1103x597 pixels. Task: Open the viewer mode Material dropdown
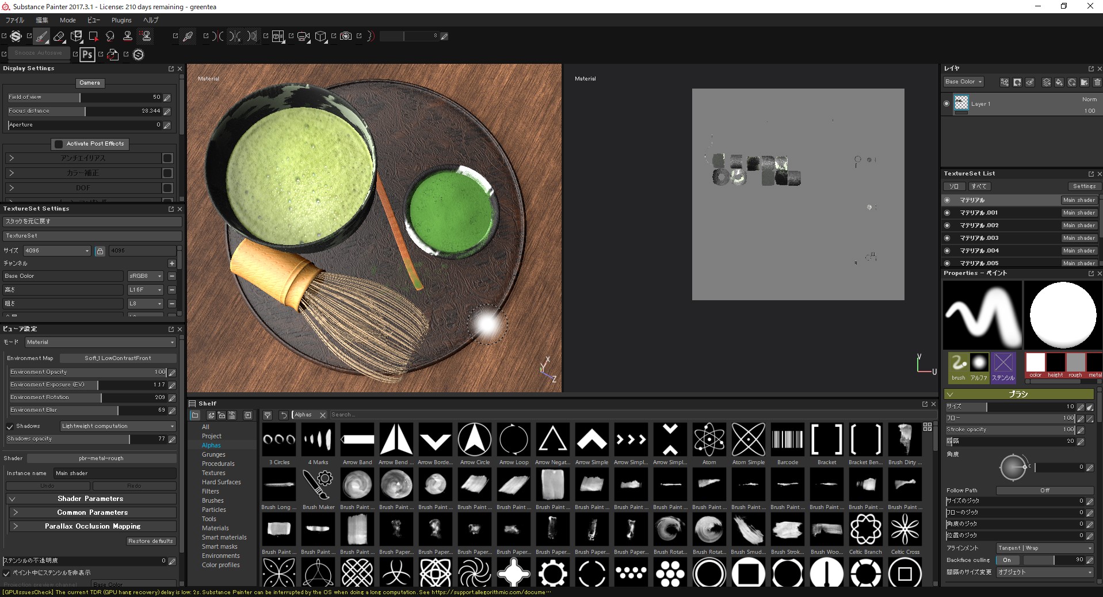100,342
